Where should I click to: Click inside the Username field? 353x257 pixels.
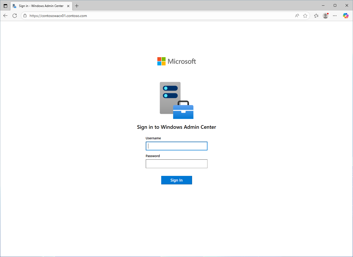[176, 146]
